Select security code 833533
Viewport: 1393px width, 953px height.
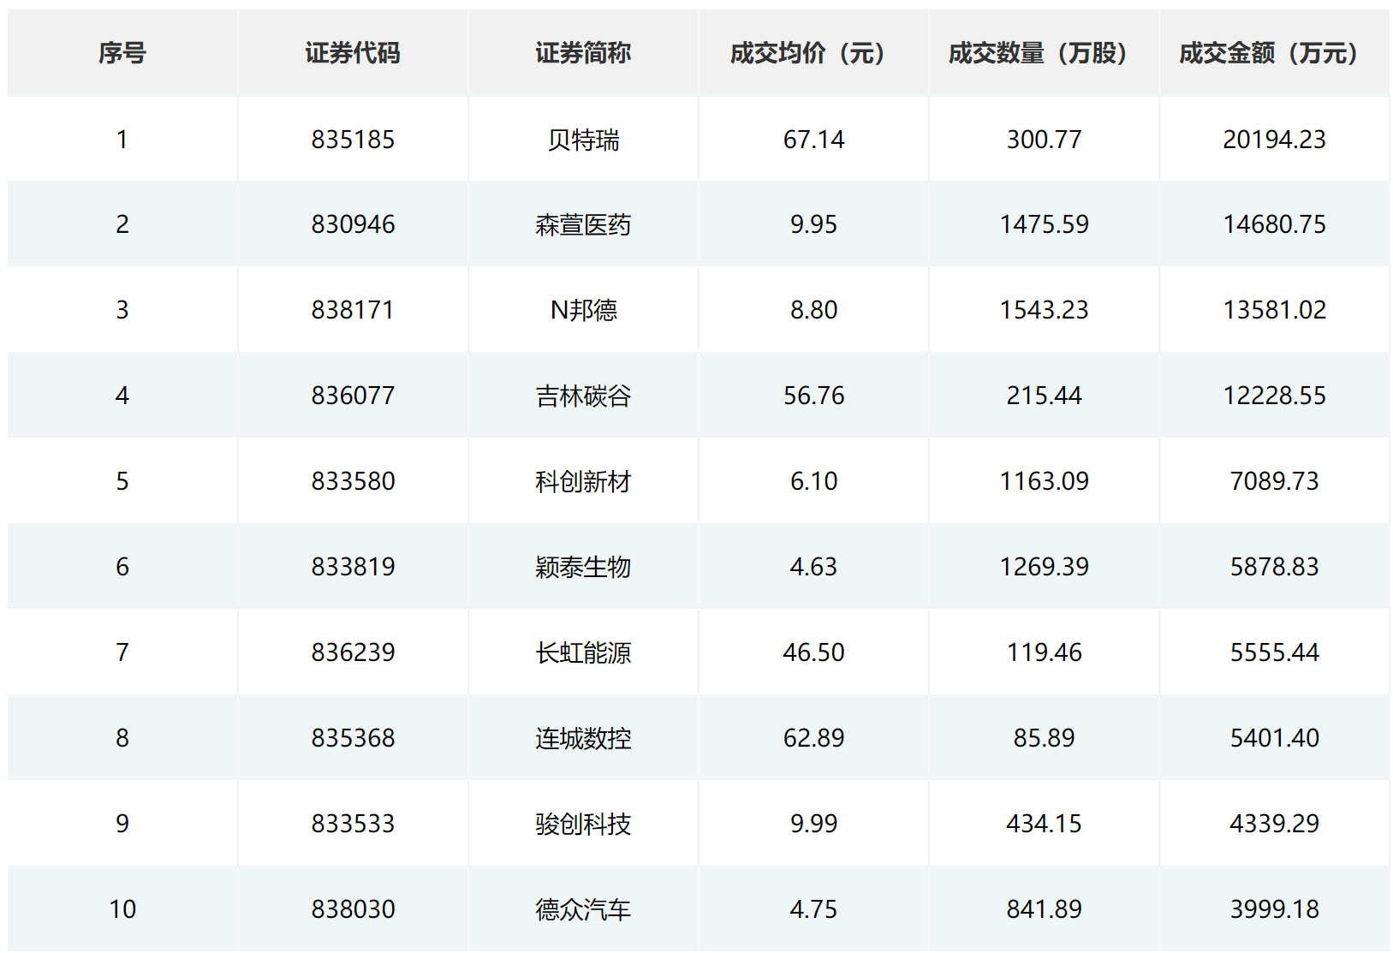pyautogui.click(x=353, y=824)
